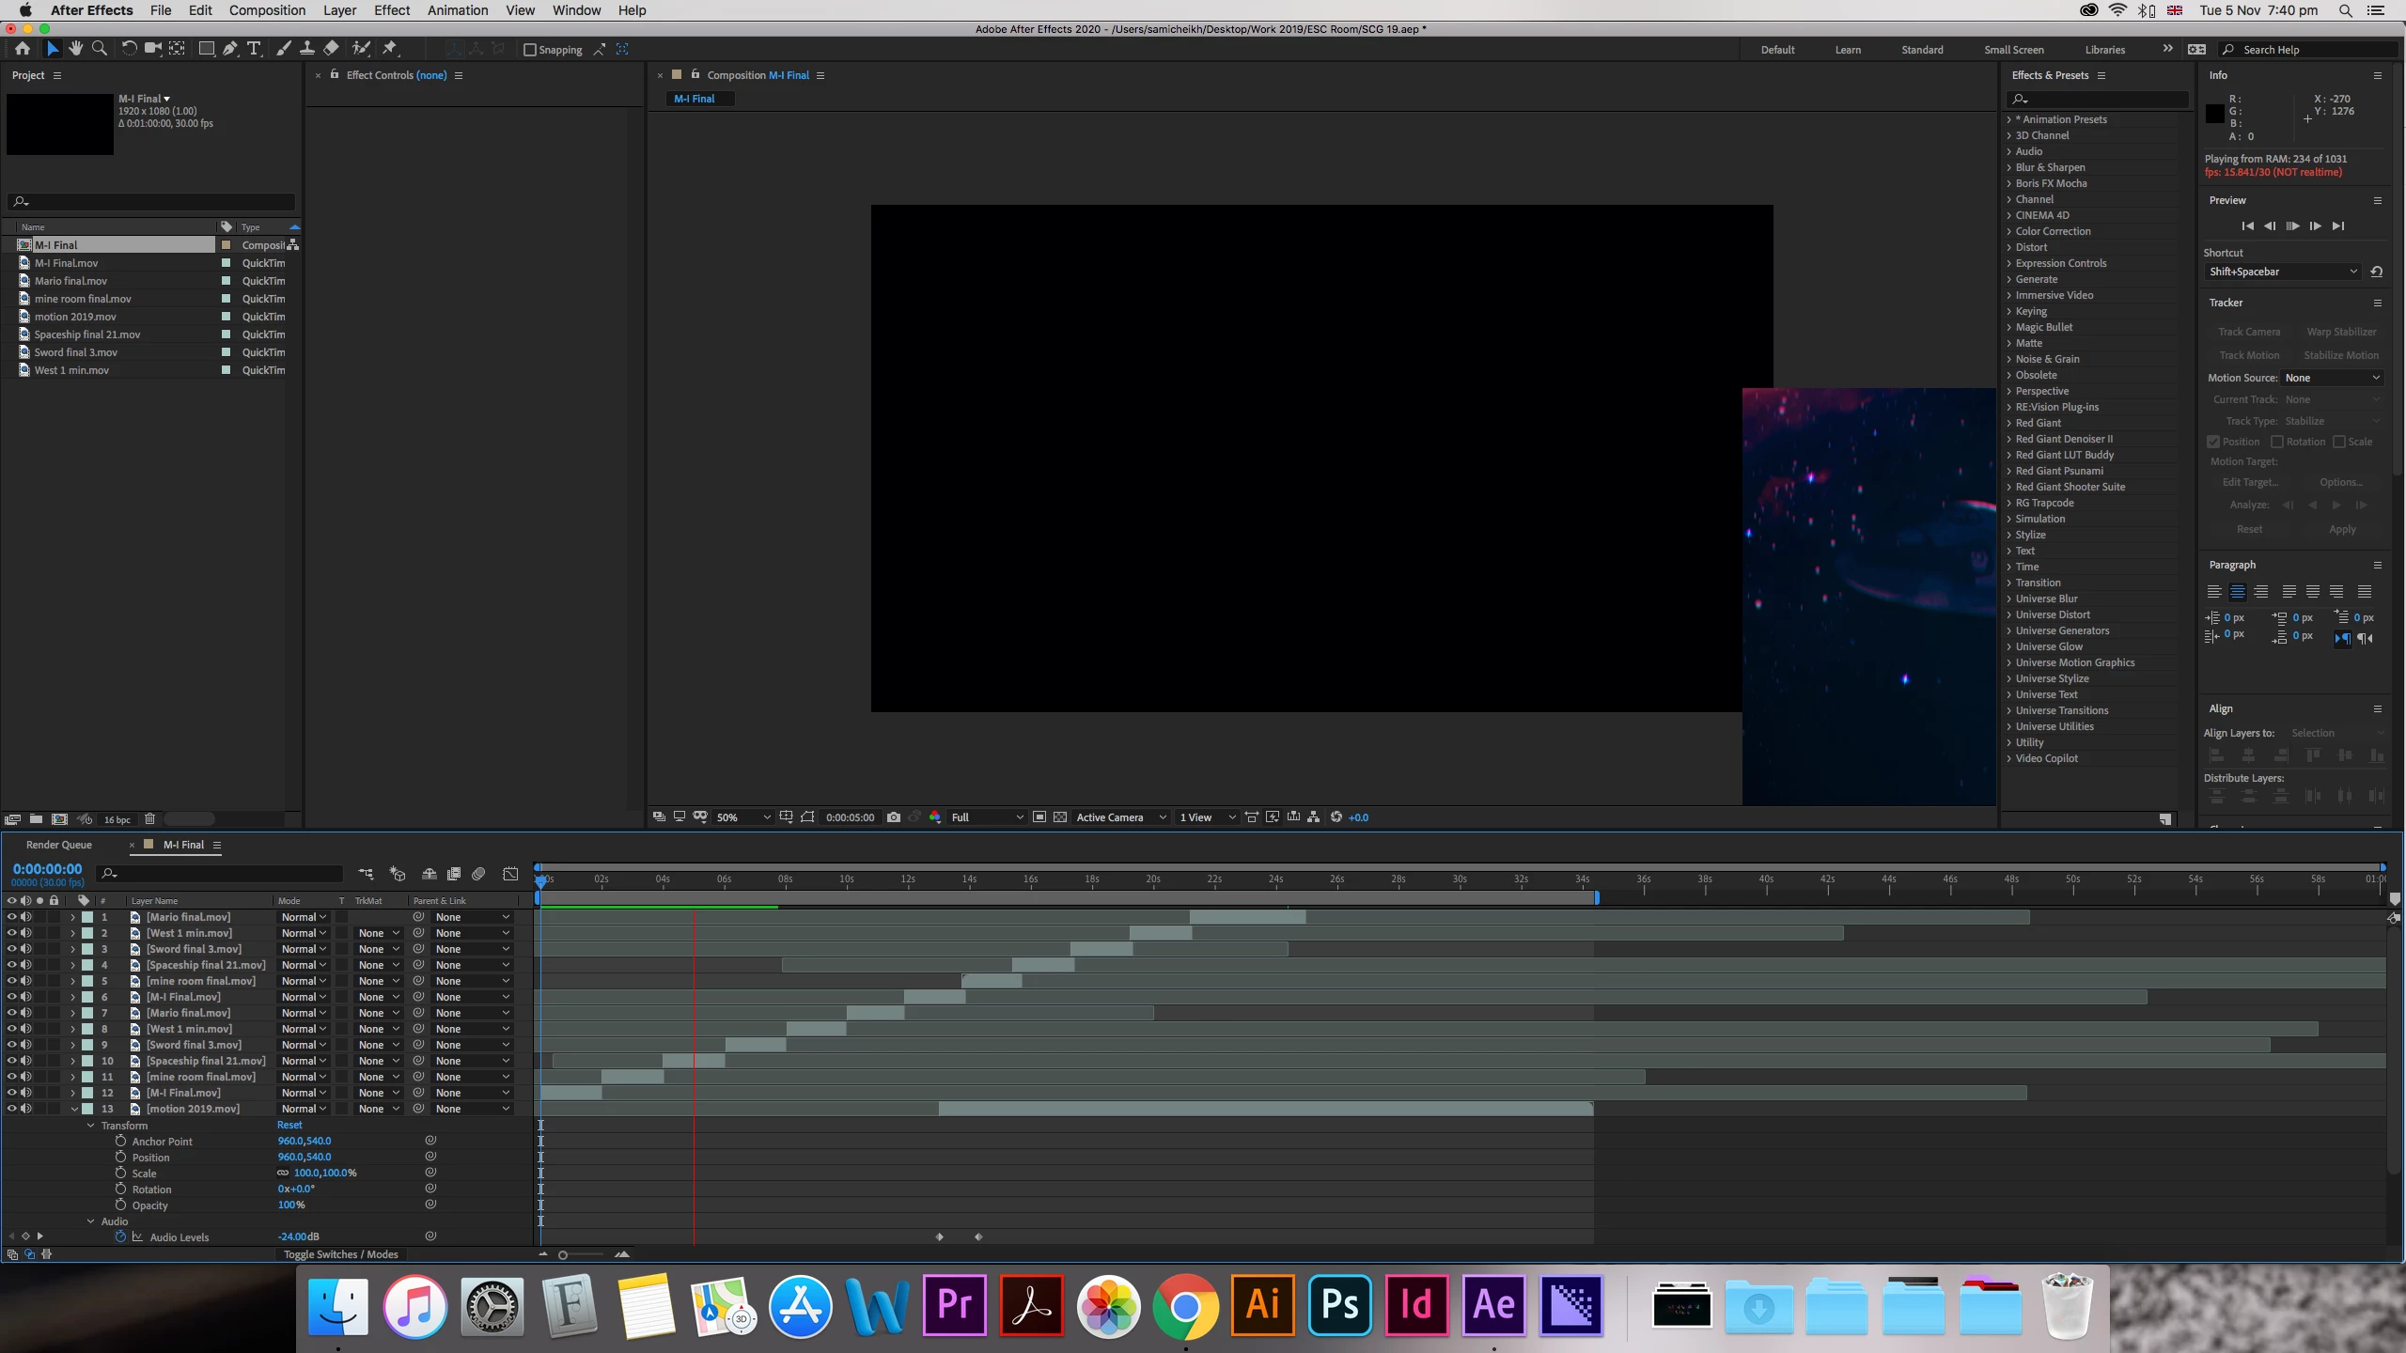Image resolution: width=2406 pixels, height=1353 pixels.
Task: Activate the Puppet Pin tool
Action: (390, 49)
